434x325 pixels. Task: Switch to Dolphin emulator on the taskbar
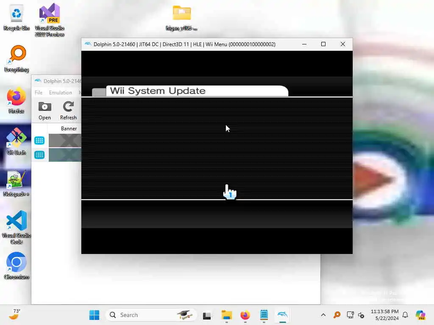click(282, 315)
